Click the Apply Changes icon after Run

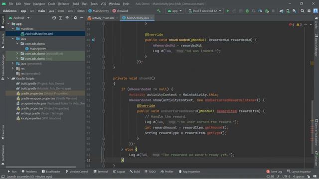pos(234,11)
